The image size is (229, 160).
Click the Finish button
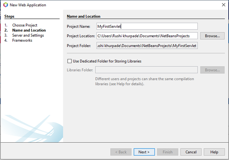click(167, 152)
